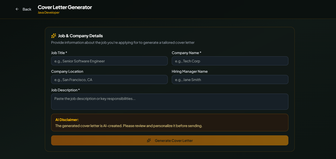Focus the Company Name input field
336x159 pixels.
point(230,61)
